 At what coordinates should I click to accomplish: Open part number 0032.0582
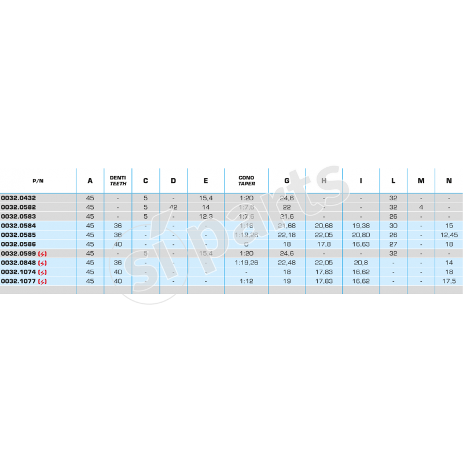point(18,207)
